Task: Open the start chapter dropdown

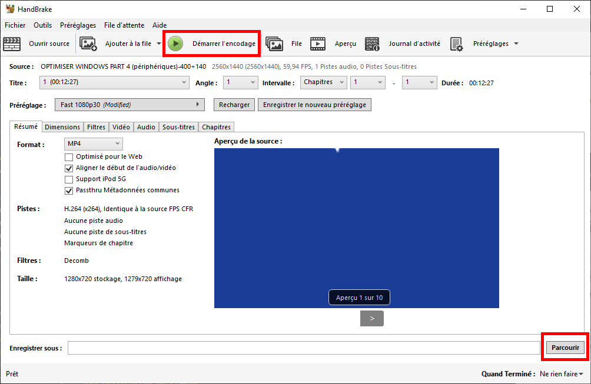Action: point(367,82)
